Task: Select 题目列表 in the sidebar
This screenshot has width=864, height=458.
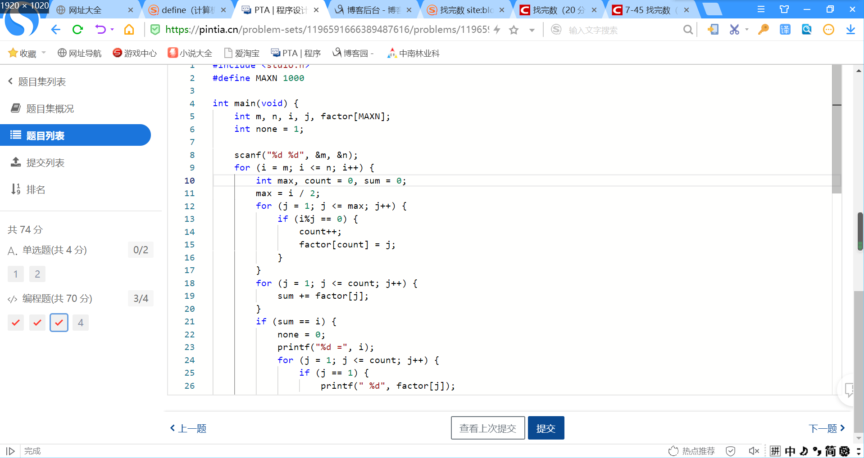Action: pos(75,135)
